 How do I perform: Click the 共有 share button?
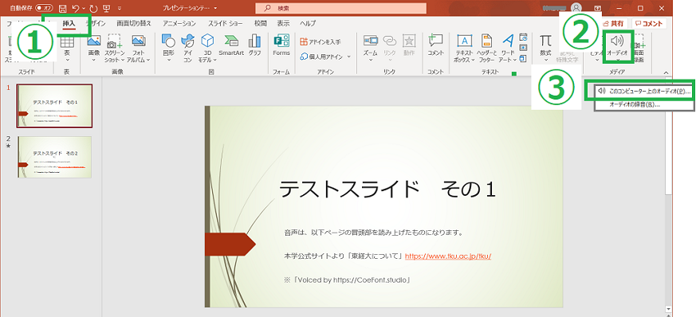pos(613,24)
